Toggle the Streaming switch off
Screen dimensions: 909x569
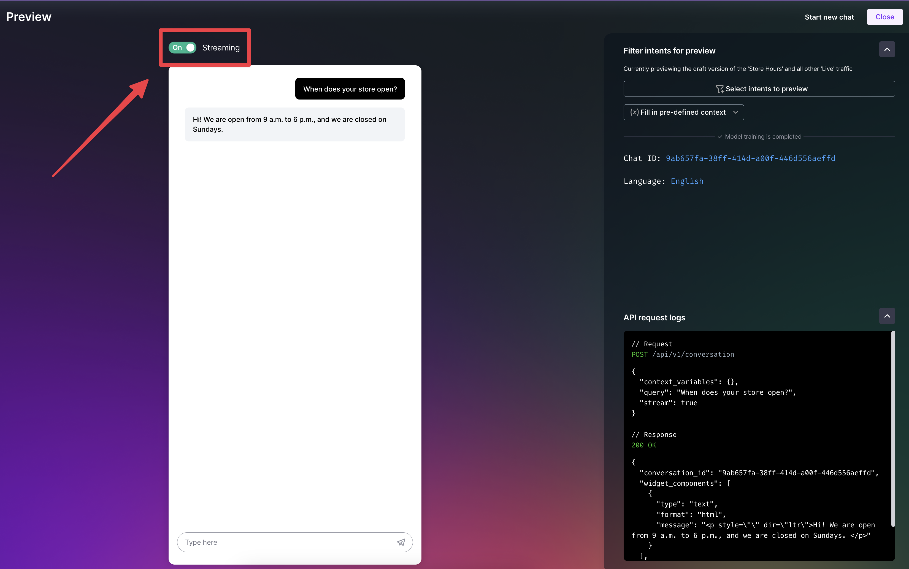pos(182,47)
